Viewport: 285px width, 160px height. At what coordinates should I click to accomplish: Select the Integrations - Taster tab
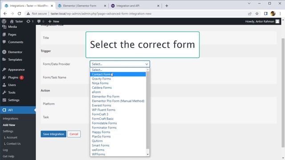point(28,6)
